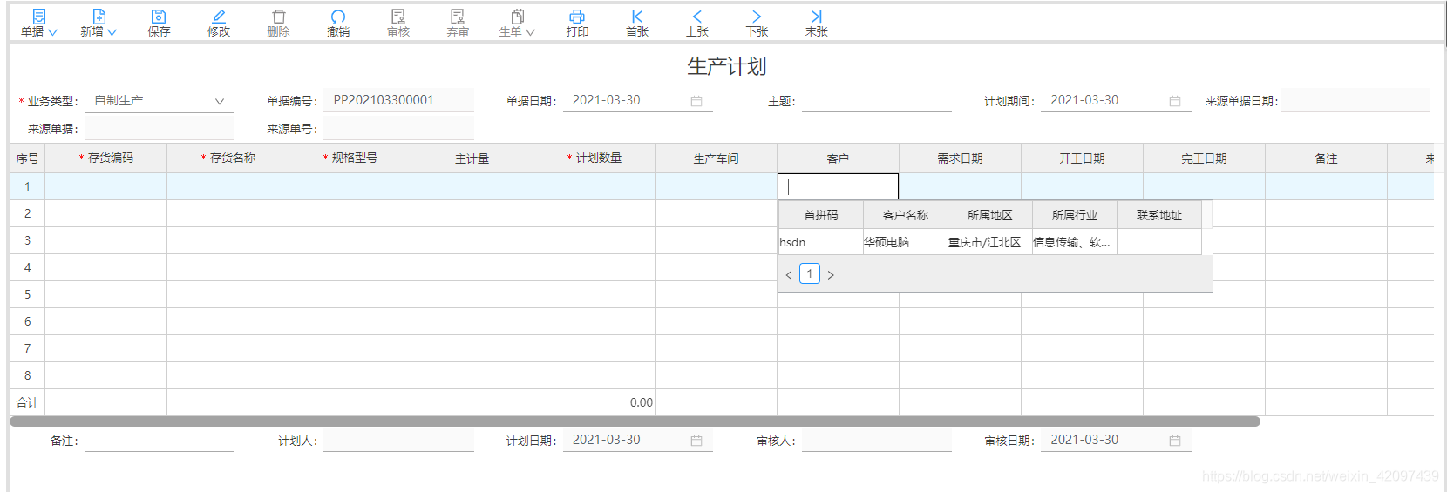Click popup header 所属行业
The height and width of the screenshot is (492, 1447).
[1075, 215]
